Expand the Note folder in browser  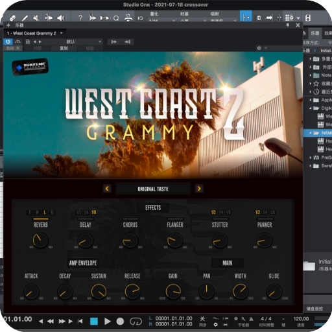(311, 75)
